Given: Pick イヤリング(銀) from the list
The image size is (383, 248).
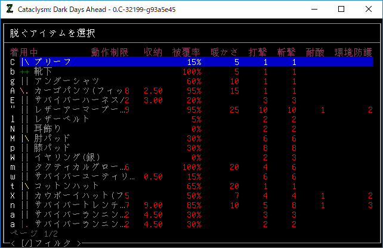Looking at the screenshot, I should [x=67, y=157].
